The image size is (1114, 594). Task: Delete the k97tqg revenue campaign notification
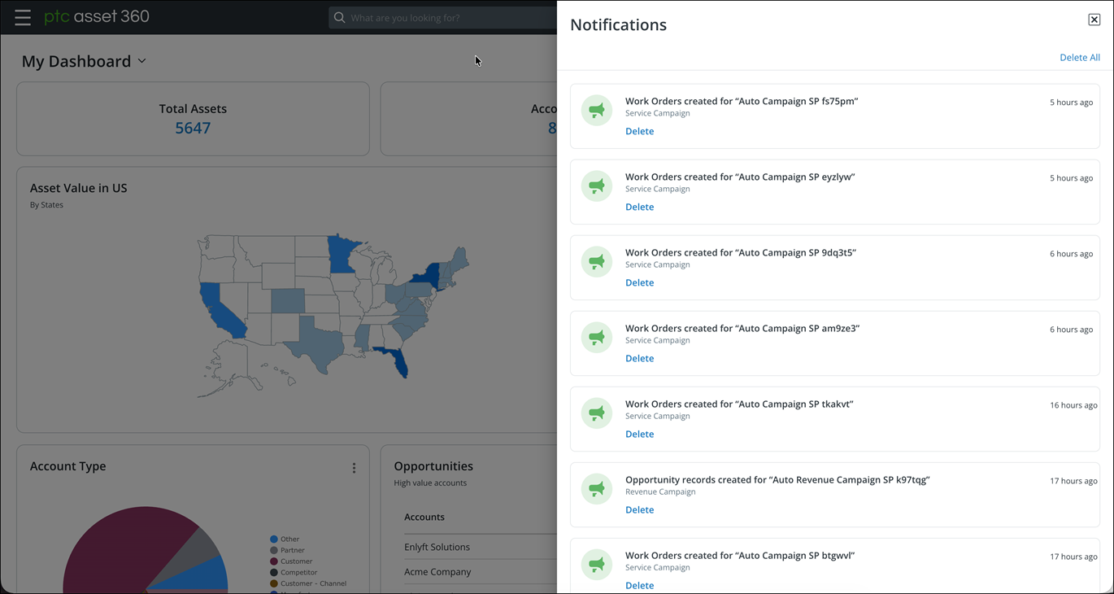pyautogui.click(x=639, y=509)
